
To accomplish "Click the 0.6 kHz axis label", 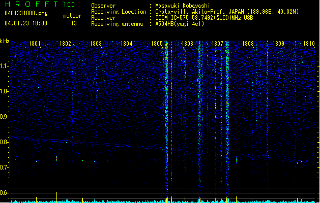I will [4, 193].
